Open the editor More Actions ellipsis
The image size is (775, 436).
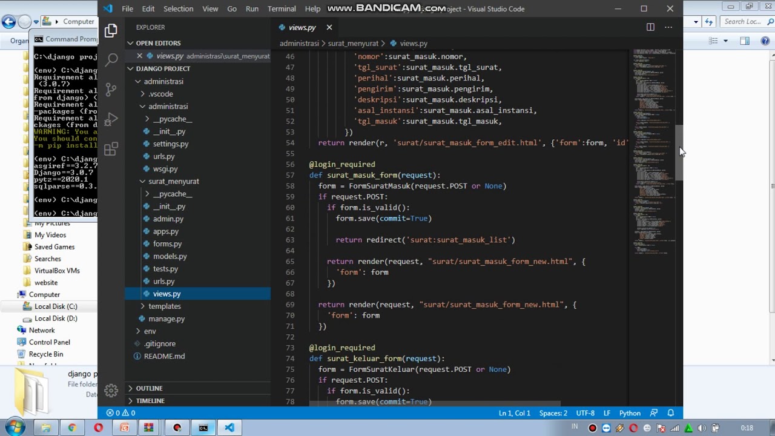coord(668,27)
